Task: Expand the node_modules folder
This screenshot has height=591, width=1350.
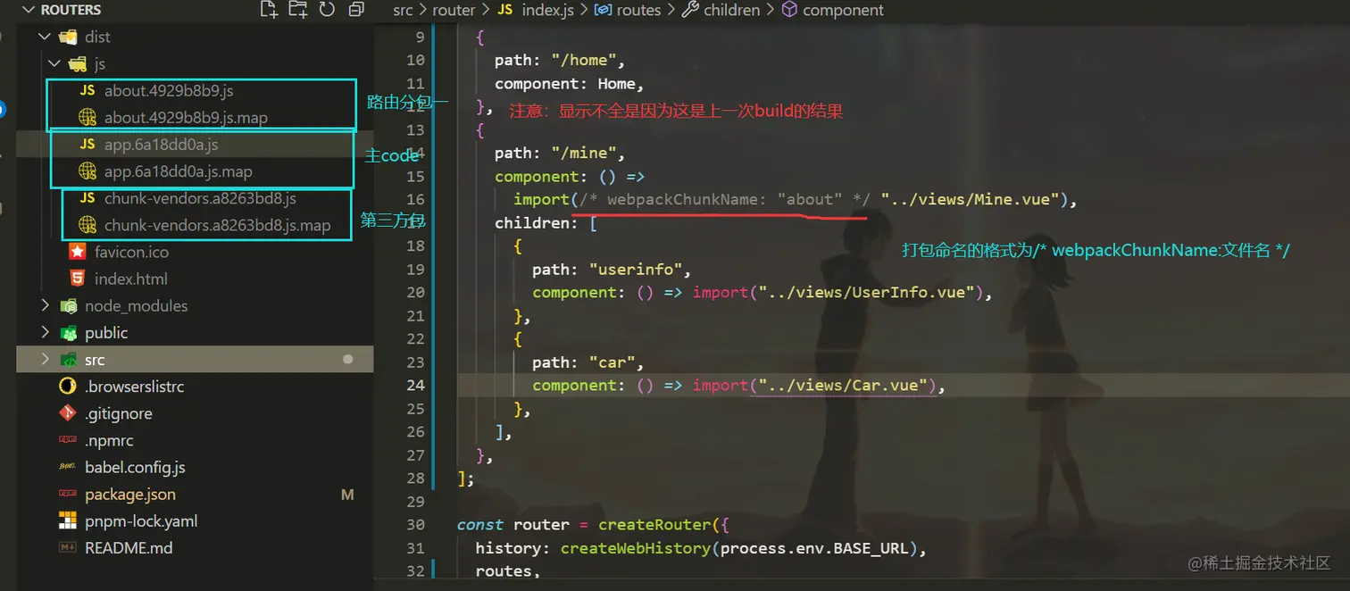Action: coord(46,306)
